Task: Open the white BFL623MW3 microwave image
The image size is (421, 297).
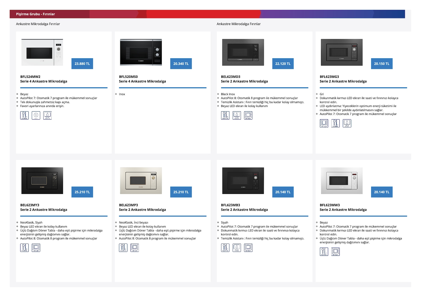Action: [342, 181]
